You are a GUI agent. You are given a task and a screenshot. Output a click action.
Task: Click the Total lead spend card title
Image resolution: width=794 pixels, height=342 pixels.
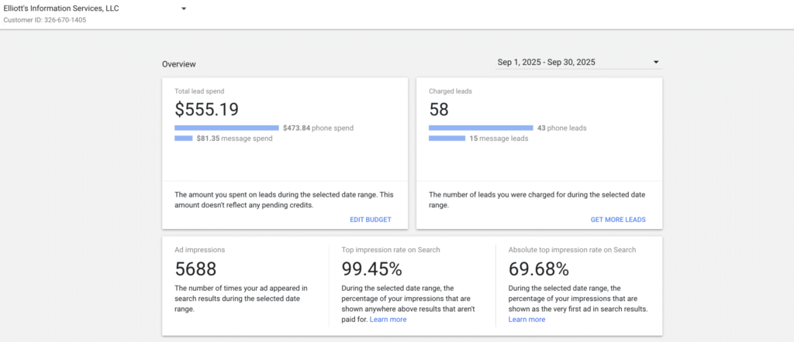(x=199, y=91)
